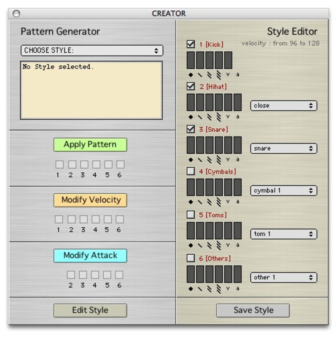The width and height of the screenshot is (336, 337).
Task: Select the diamond symbol under the Hihat bars
Action: [191, 117]
